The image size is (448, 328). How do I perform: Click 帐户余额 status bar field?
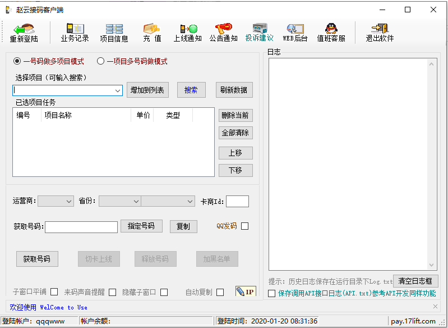146,321
